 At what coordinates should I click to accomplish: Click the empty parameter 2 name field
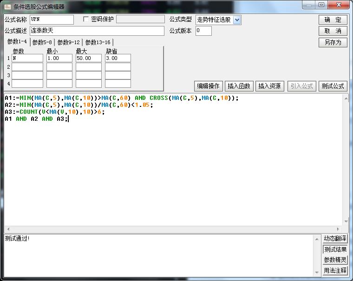27,67
